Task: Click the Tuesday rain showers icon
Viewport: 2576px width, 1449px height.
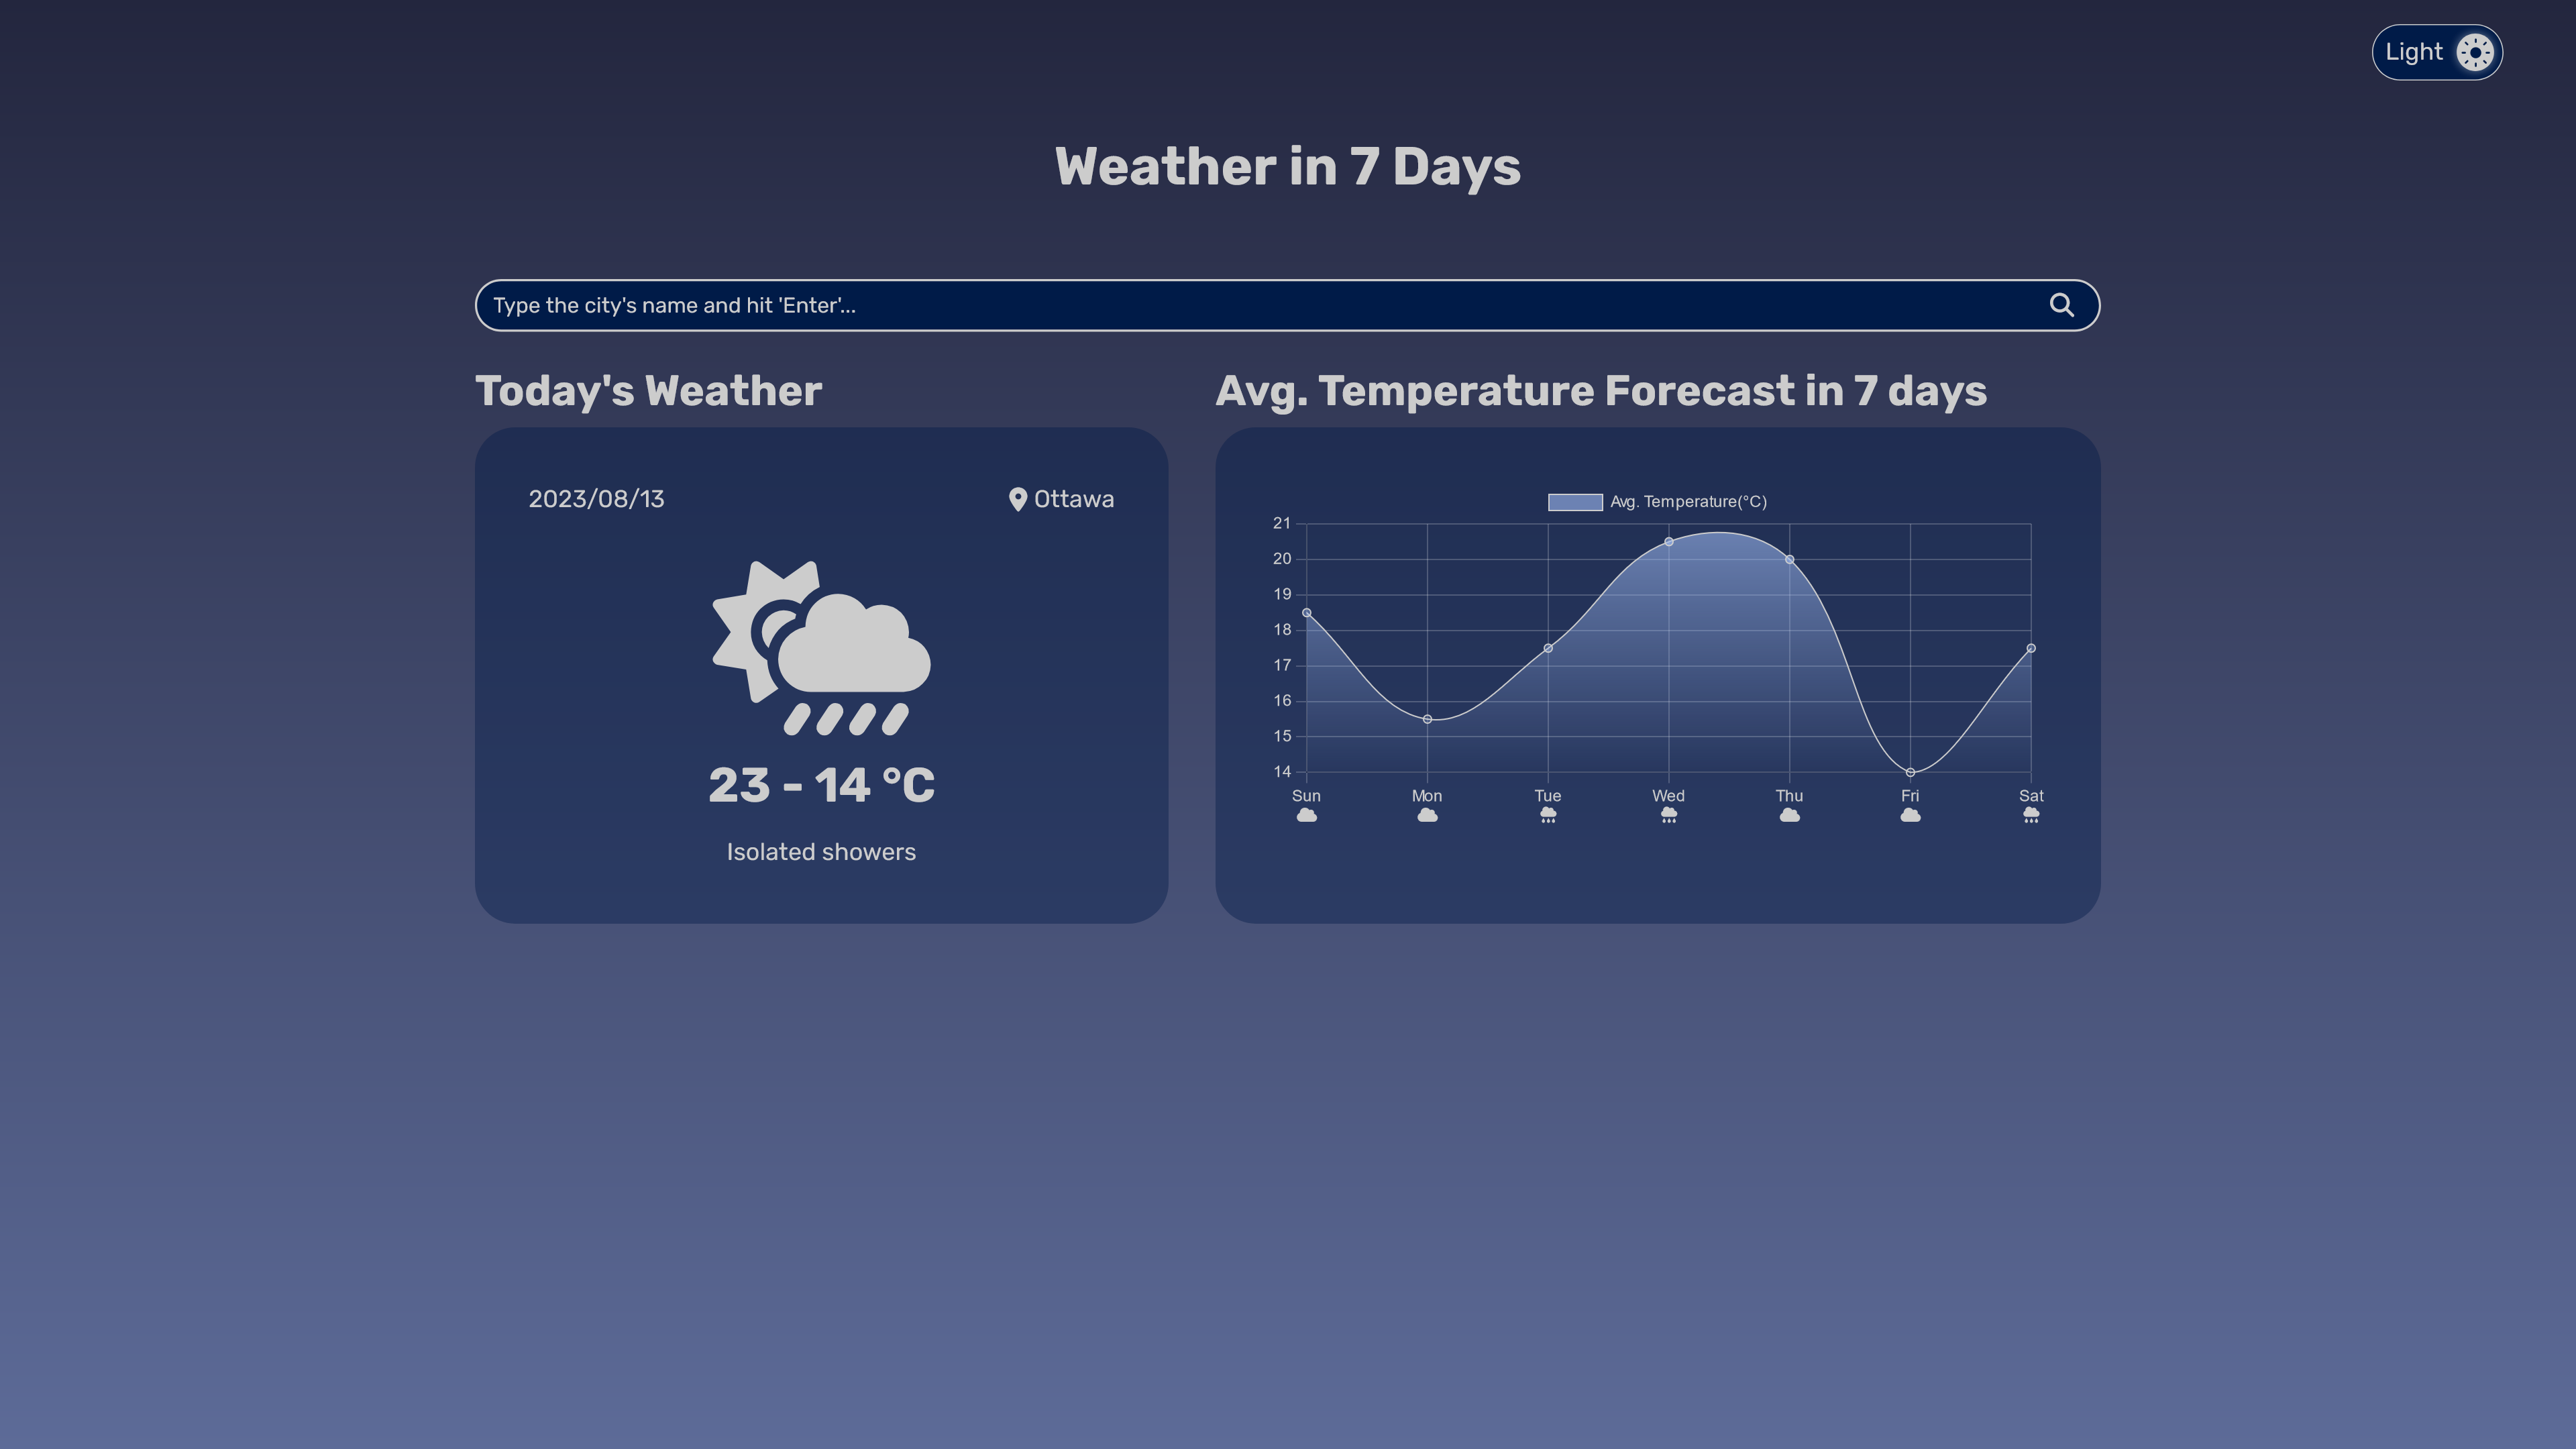Action: tap(1548, 816)
